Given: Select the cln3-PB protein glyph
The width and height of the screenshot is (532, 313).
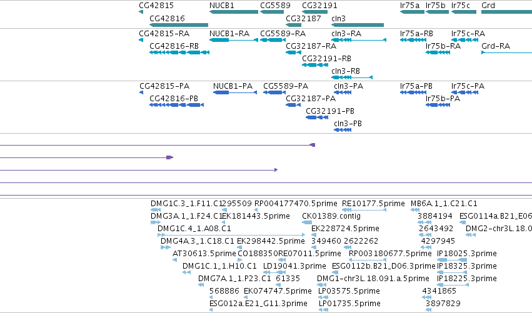Looking at the screenshot, I should (x=343, y=130).
